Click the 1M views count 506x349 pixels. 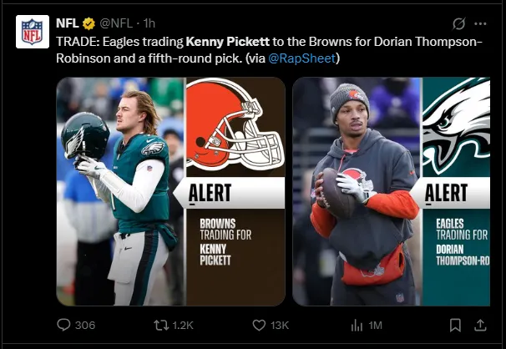(x=375, y=326)
